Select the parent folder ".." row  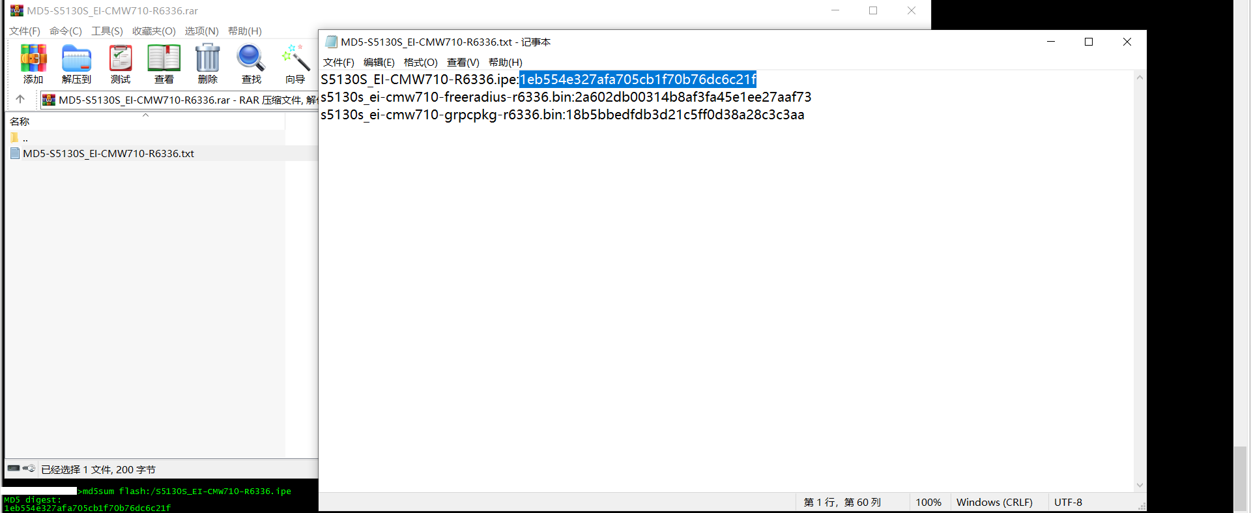pyautogui.click(x=145, y=138)
